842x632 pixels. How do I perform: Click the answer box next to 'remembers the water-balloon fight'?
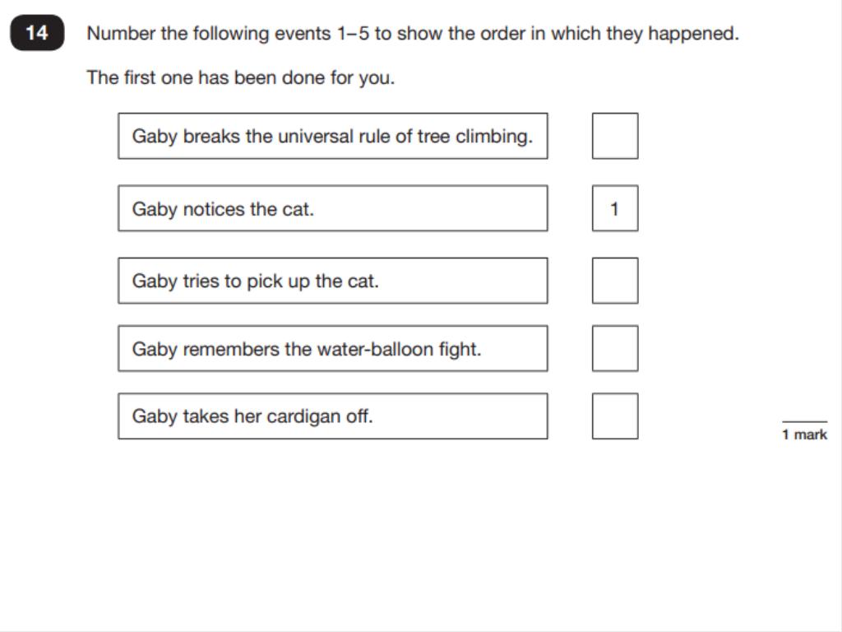tap(615, 348)
